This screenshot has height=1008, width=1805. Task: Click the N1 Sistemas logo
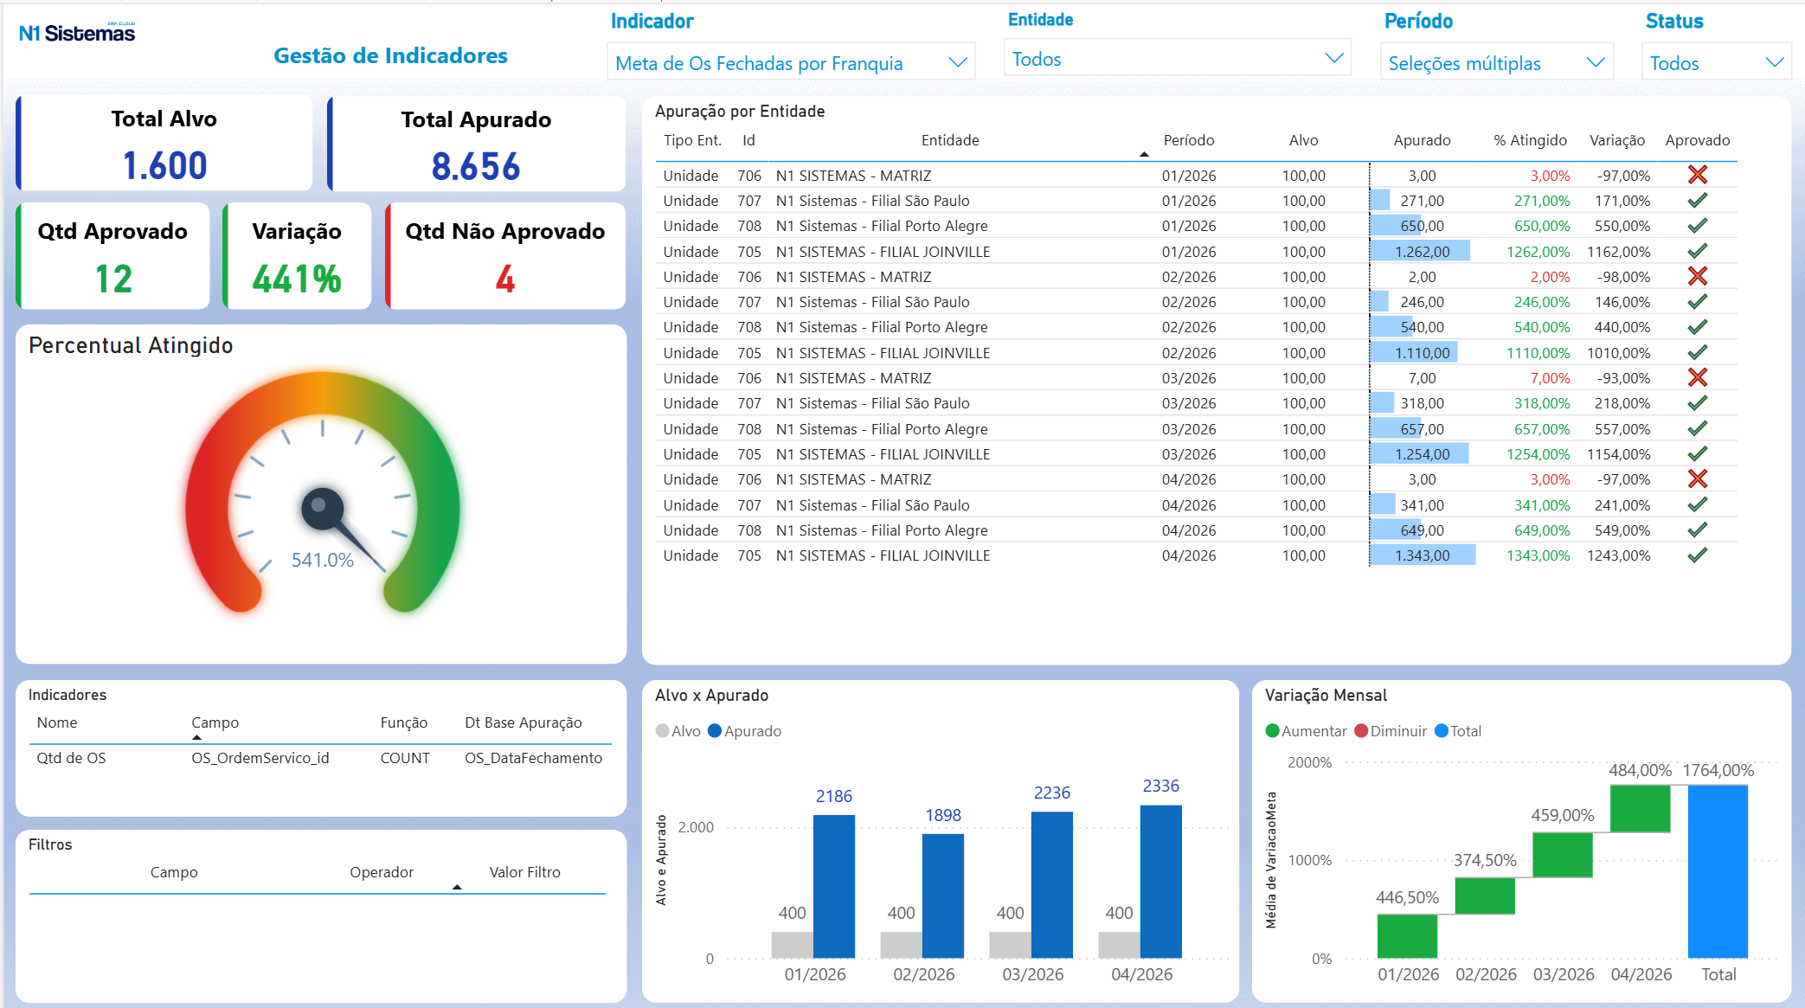pyautogui.click(x=77, y=33)
